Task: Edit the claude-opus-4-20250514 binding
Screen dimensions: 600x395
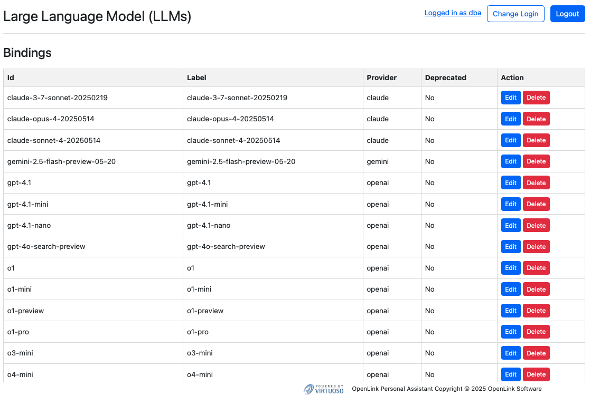Action: click(x=511, y=119)
